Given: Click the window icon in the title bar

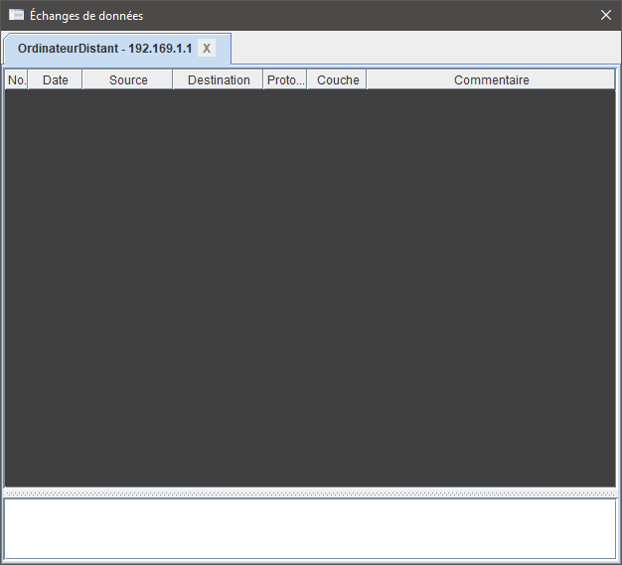Looking at the screenshot, I should click(16, 15).
